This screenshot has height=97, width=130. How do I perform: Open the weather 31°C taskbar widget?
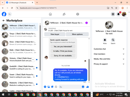click(x=100, y=94)
